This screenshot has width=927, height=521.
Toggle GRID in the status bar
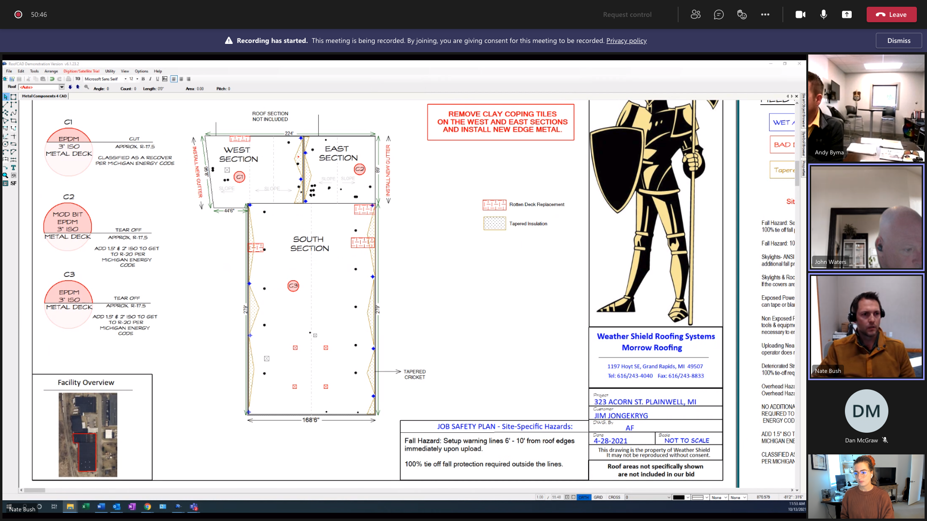click(598, 497)
